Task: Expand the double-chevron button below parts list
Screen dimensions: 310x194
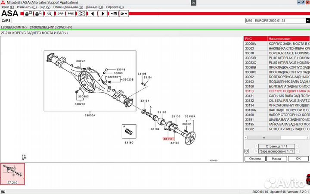Action: coord(246,151)
